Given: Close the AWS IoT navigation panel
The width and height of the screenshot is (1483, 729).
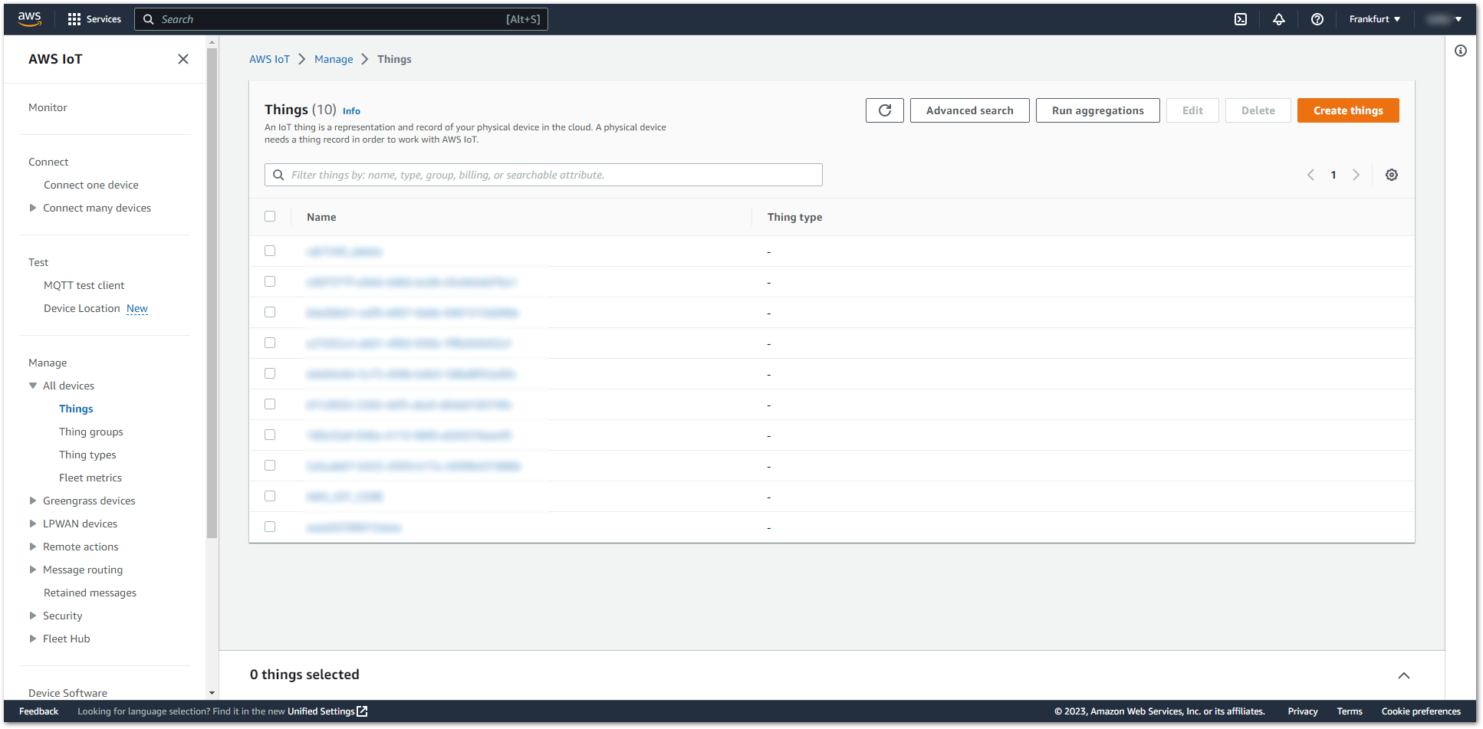Looking at the screenshot, I should [x=183, y=59].
